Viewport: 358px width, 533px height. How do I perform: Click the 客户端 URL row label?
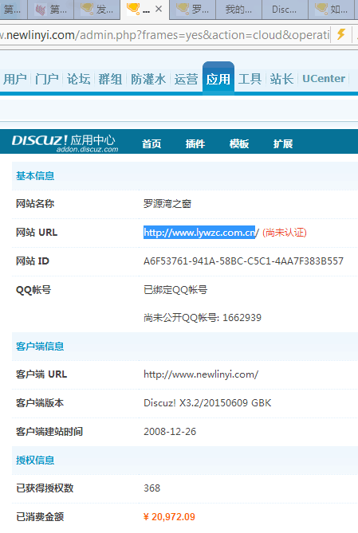point(41,374)
